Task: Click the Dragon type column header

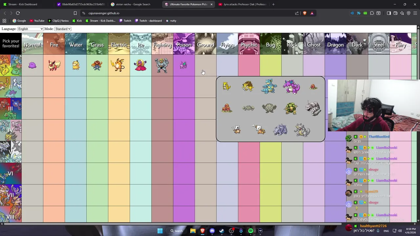Action: [x=335, y=44]
